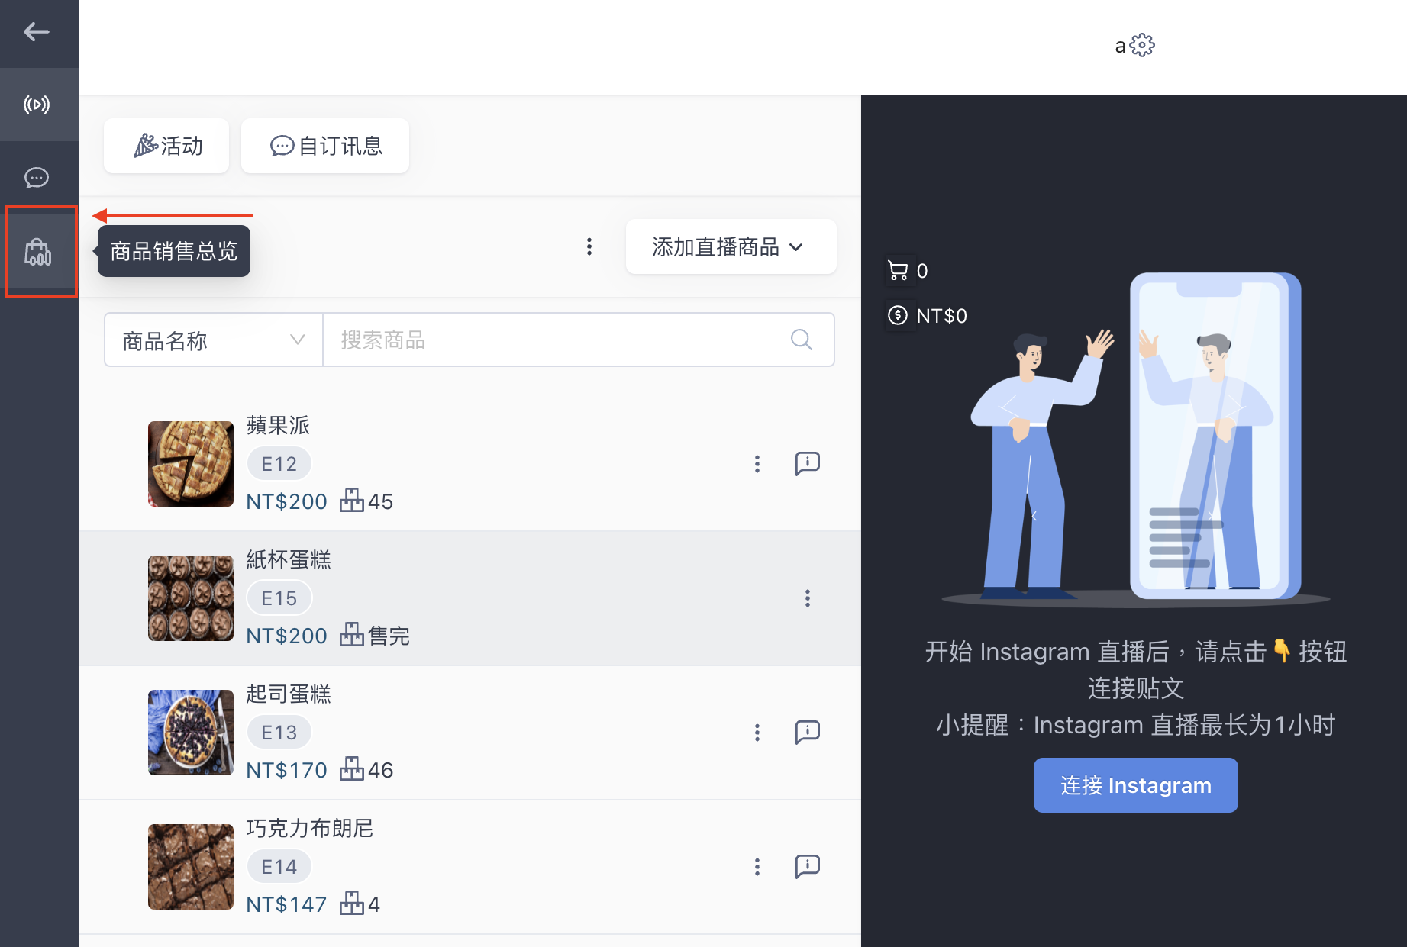Click the 起司蛋糕 product name
Image resolution: width=1407 pixels, height=947 pixels.
289,694
